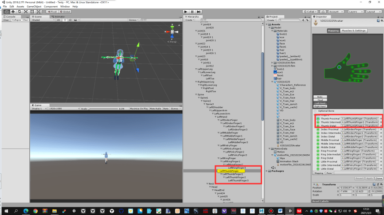
Task: Toggle Mute Audio in Game view
Action: 155,109
